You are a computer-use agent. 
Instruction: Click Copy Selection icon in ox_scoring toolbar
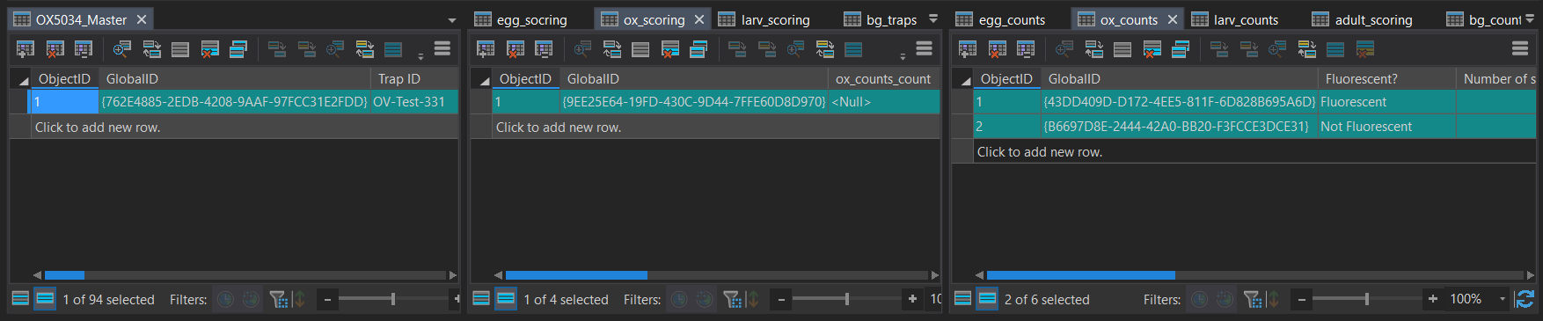[698, 49]
